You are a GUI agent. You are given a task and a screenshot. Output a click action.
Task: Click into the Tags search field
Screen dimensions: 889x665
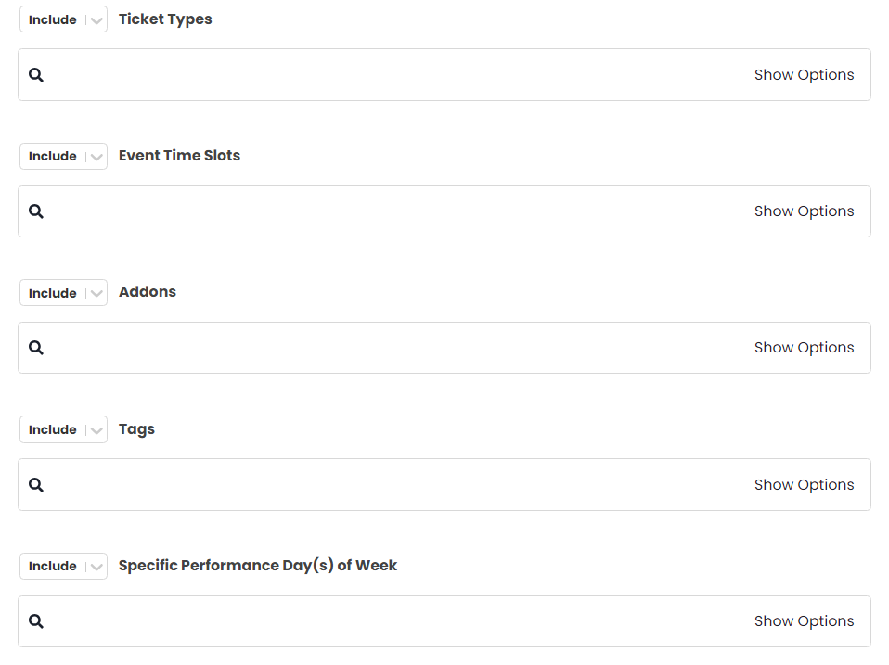[371, 484]
